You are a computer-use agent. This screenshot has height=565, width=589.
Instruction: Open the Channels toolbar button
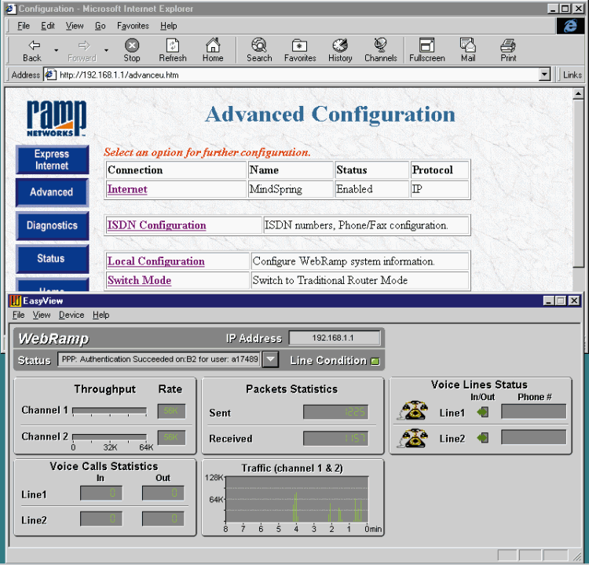point(381,50)
